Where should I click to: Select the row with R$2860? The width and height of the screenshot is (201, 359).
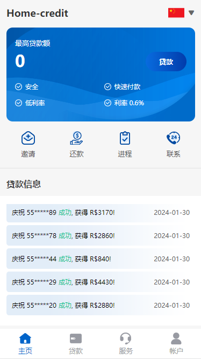[x=101, y=235]
